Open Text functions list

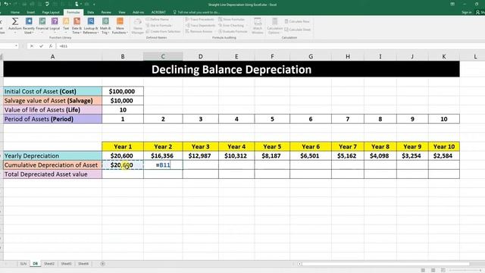[66, 25]
